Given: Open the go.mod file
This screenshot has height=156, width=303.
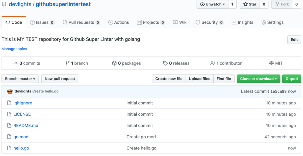Looking at the screenshot, I should click(21, 137).
